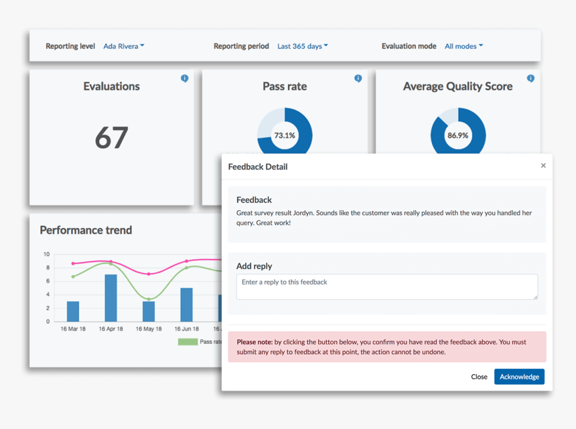This screenshot has width=576, height=429.
Task: Click the 'Please note:' warning message
Action: [387, 347]
